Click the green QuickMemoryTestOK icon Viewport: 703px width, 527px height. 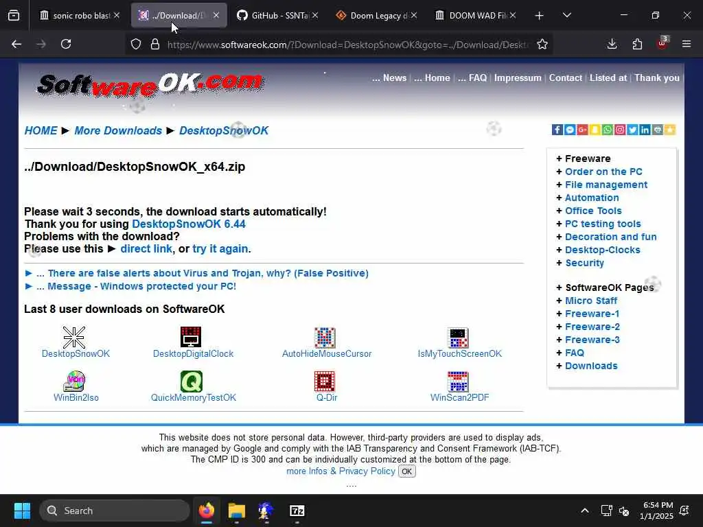pos(192,382)
